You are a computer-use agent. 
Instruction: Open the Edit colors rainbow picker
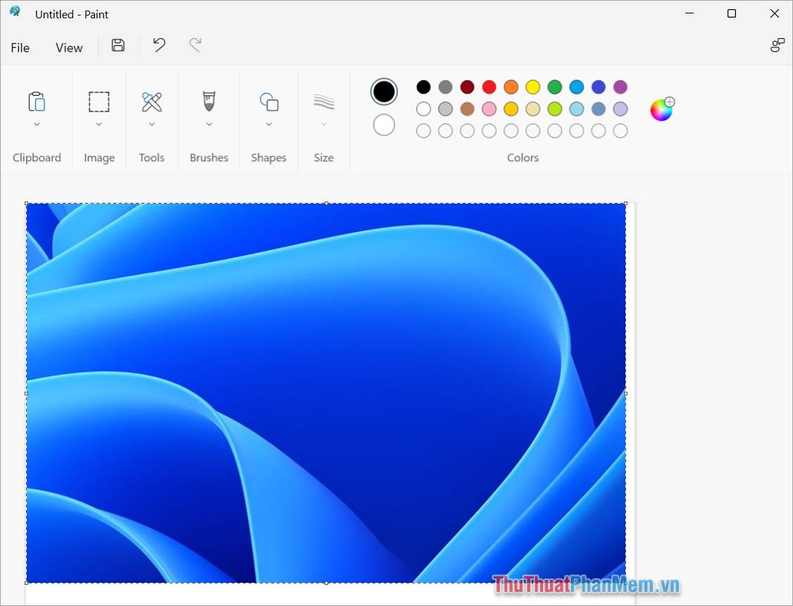coord(661,109)
